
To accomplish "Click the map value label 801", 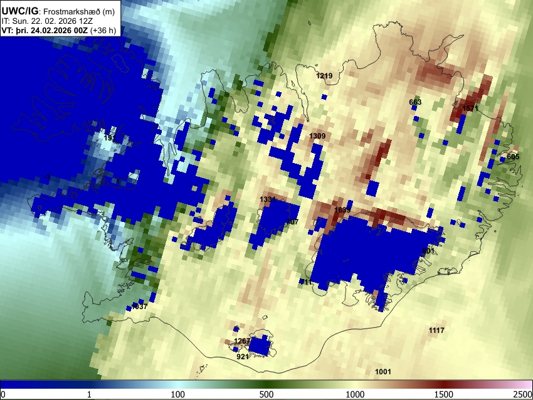I will tap(428, 251).
